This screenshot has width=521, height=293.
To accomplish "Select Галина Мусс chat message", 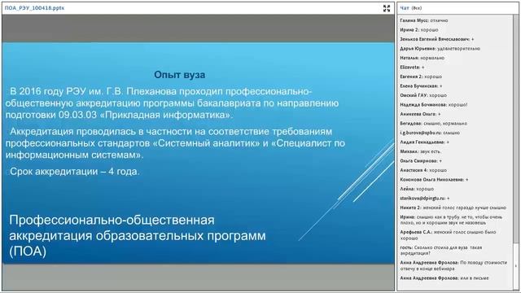I will tap(424, 20).
